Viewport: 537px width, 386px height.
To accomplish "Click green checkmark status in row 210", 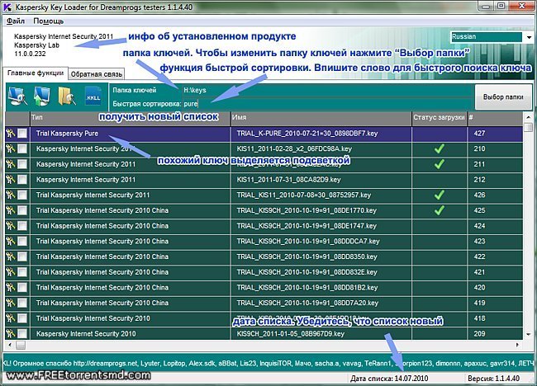I will coord(439,148).
